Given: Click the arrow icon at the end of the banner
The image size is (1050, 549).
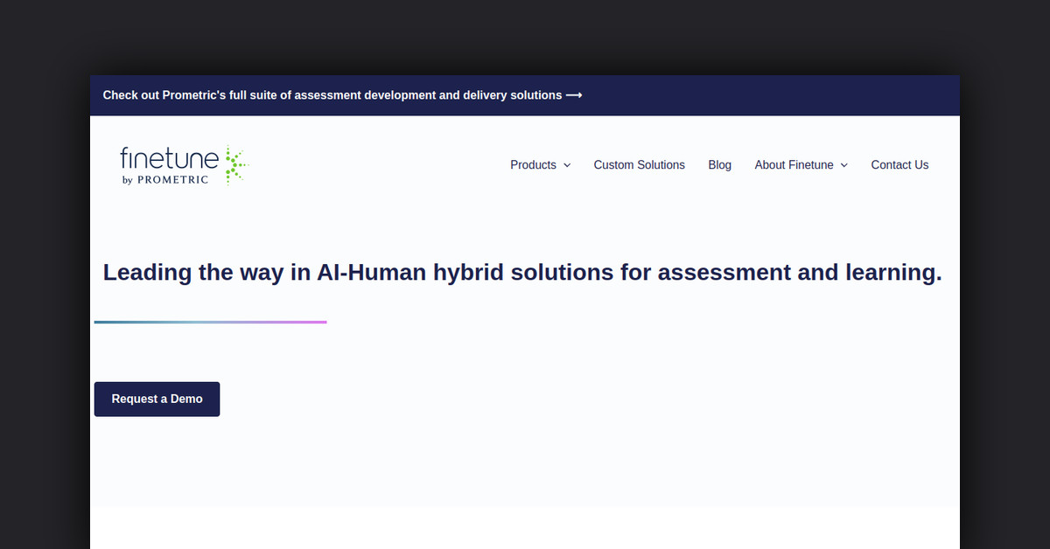Looking at the screenshot, I should point(574,95).
